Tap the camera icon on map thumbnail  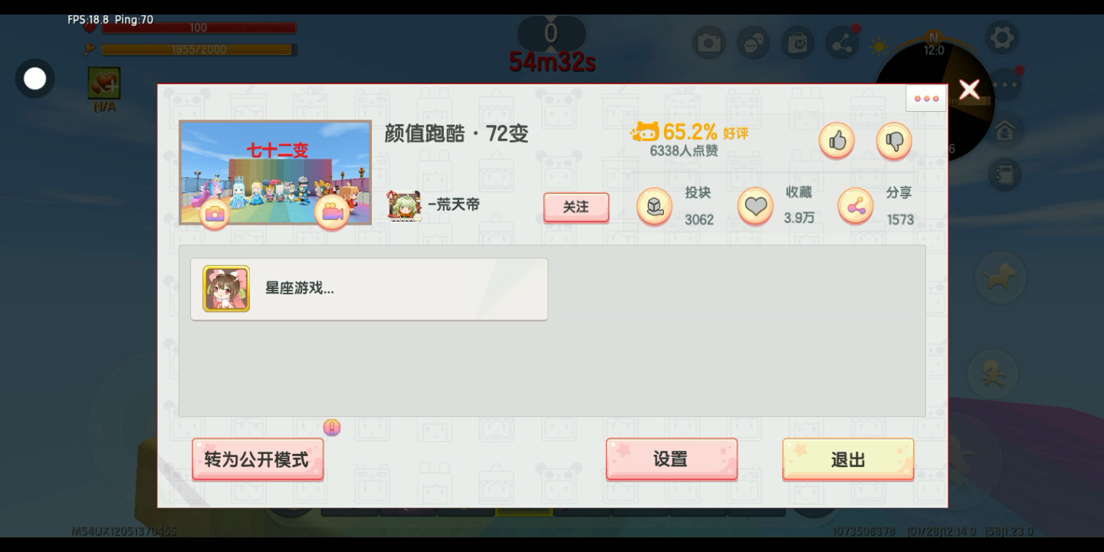(x=215, y=213)
